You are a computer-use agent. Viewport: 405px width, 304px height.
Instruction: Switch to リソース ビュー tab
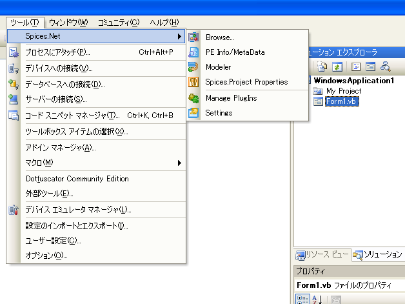click(322, 255)
